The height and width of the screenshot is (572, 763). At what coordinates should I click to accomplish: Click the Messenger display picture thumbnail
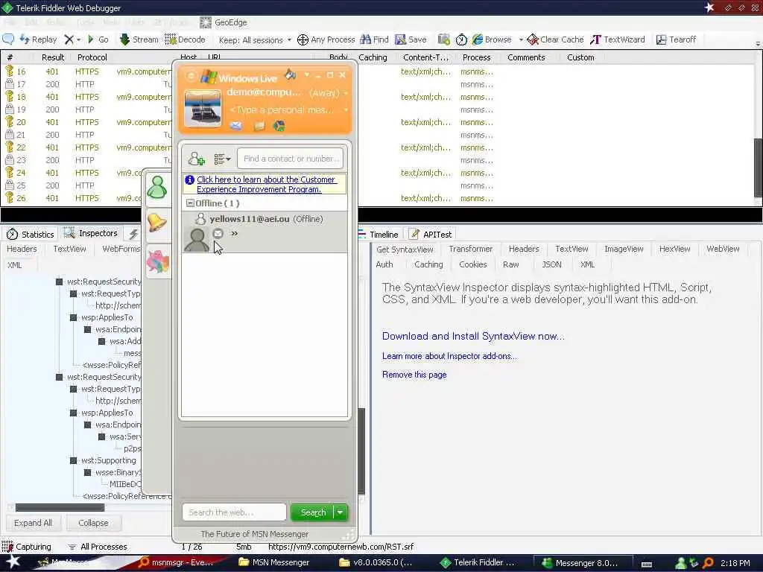coord(203,108)
